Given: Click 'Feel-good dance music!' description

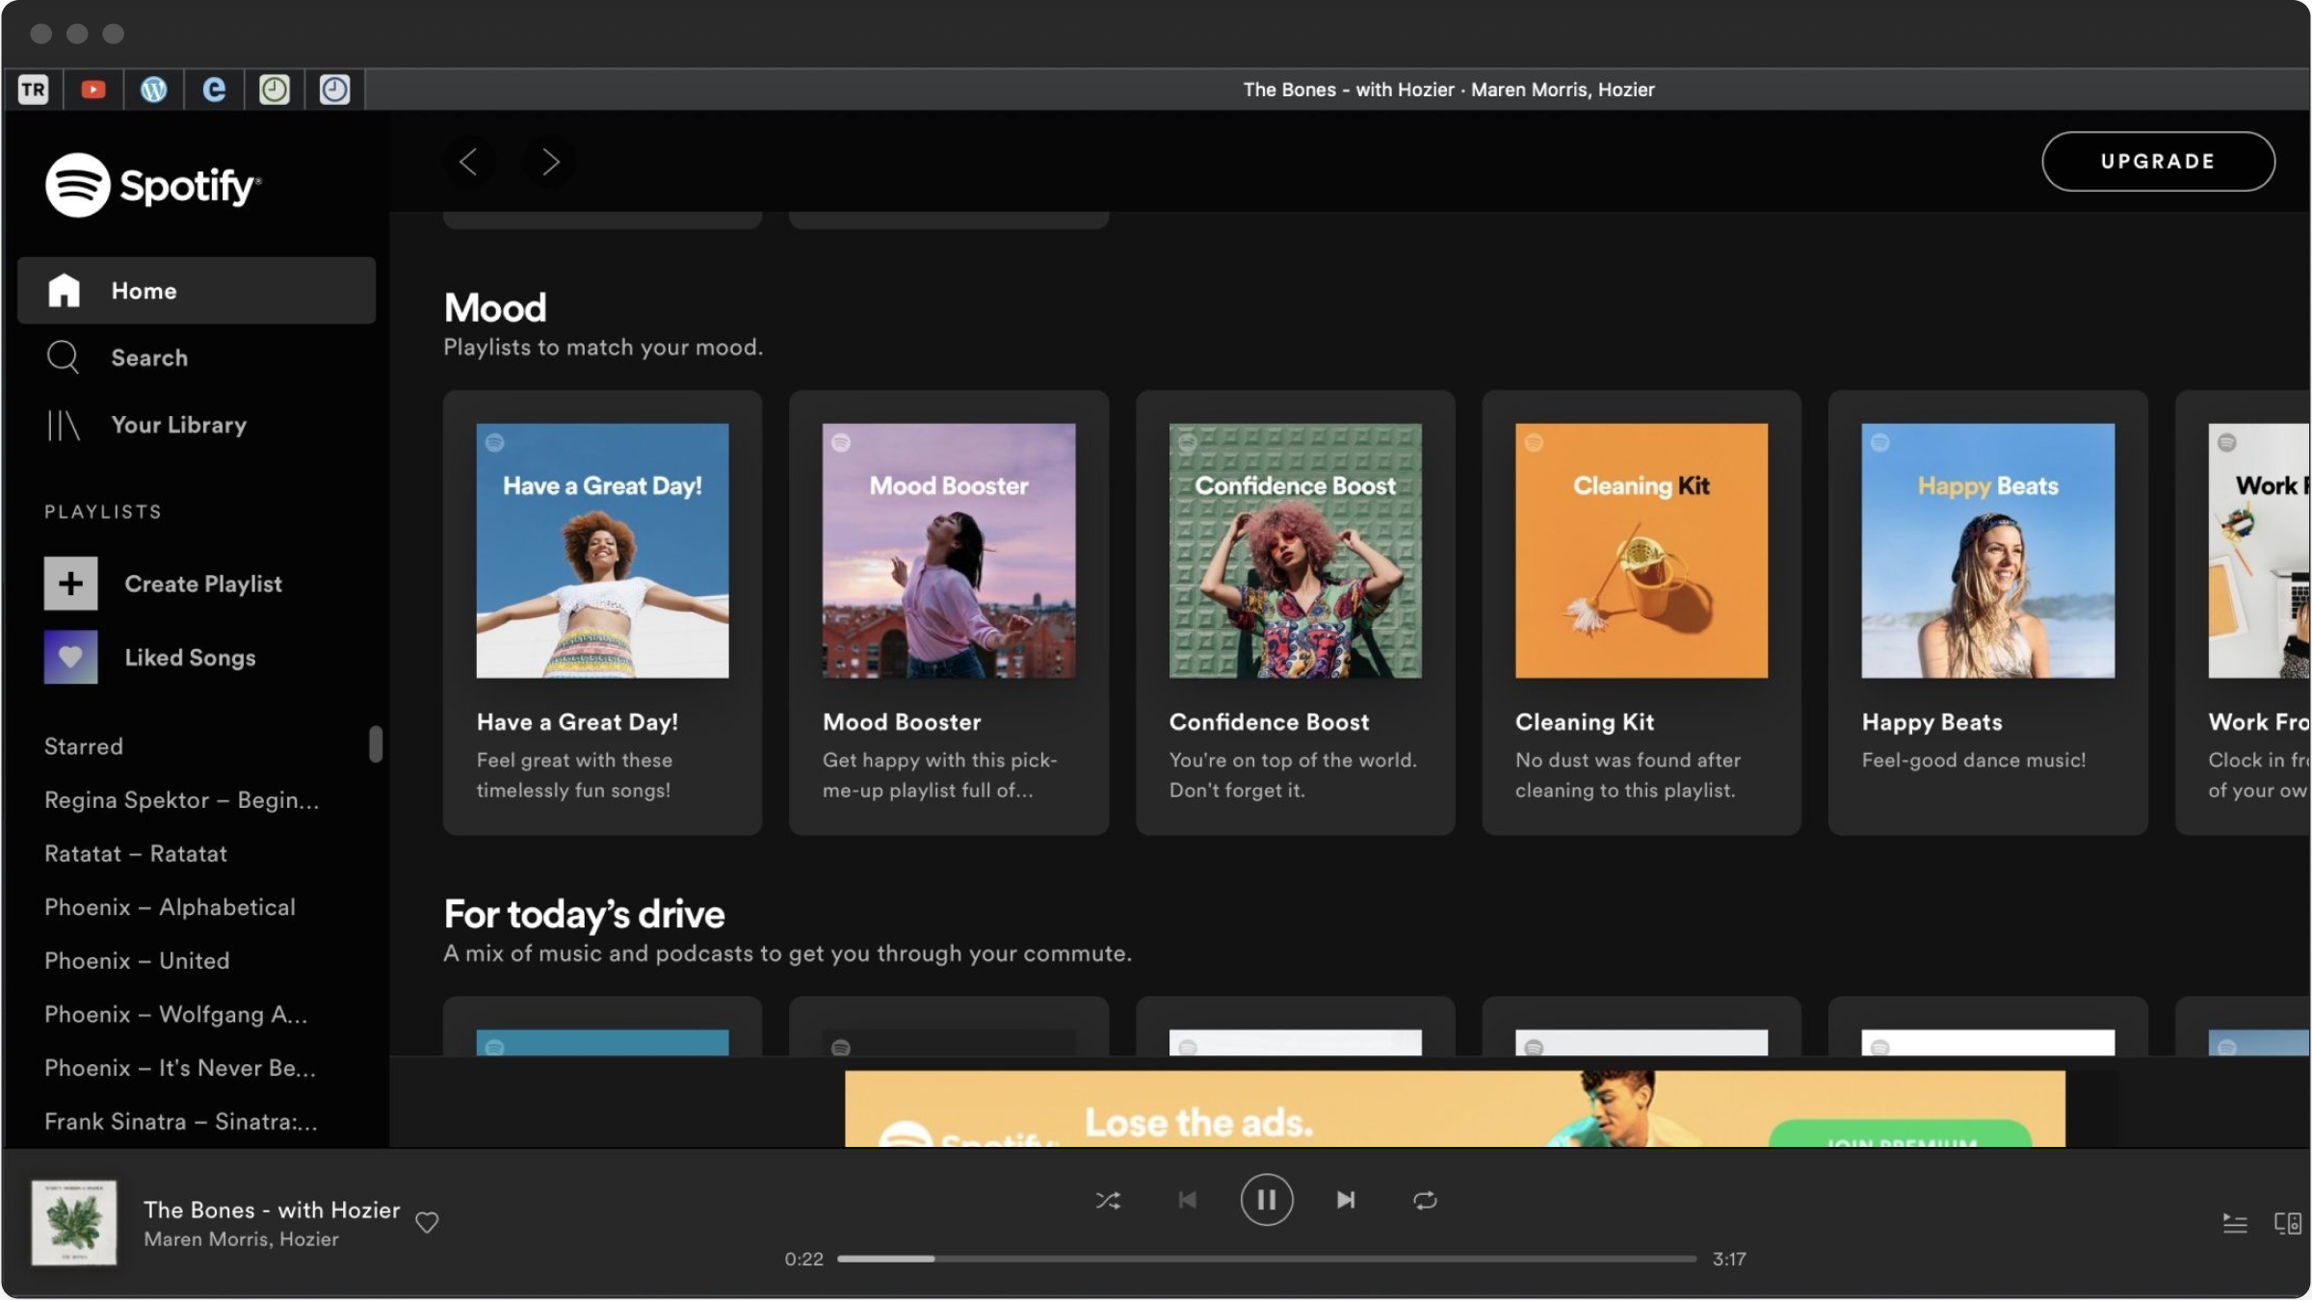Looking at the screenshot, I should coord(1973,760).
